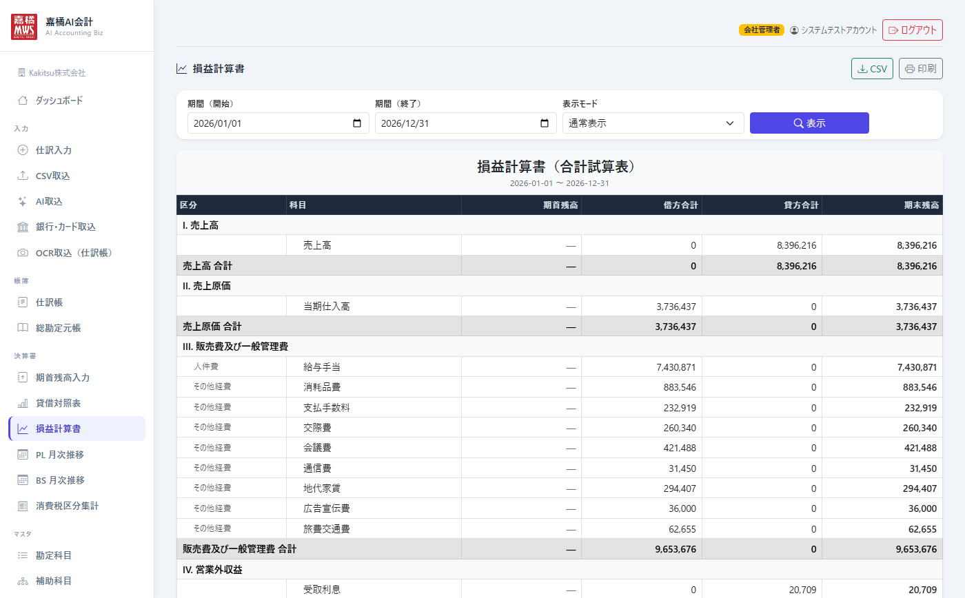Click the Kakitsu株式会社 company name
The width and height of the screenshot is (965, 598).
click(57, 72)
